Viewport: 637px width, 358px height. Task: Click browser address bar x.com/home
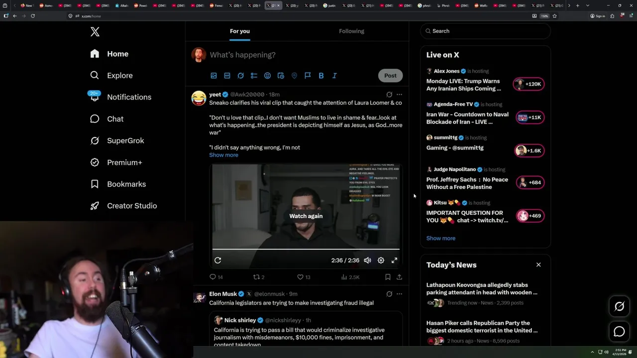(x=299, y=16)
